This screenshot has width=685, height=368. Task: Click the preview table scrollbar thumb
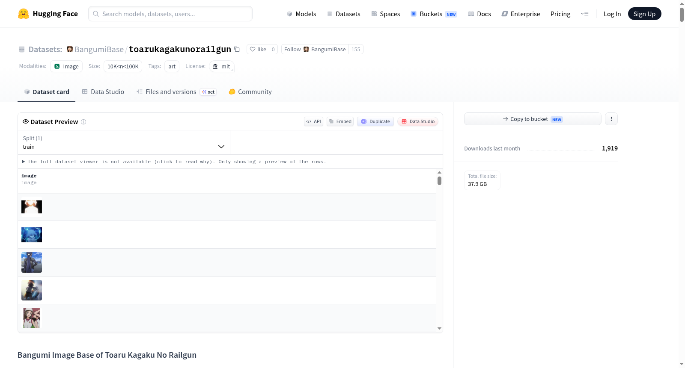coord(439,181)
